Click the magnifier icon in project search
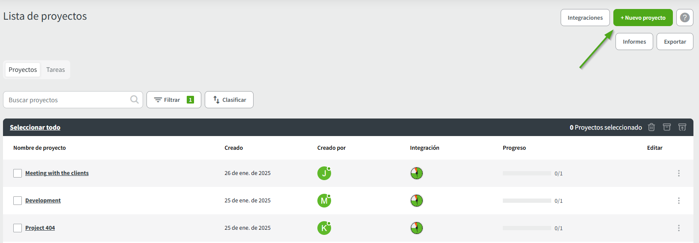Viewport: 699px width, 243px height. [x=134, y=100]
